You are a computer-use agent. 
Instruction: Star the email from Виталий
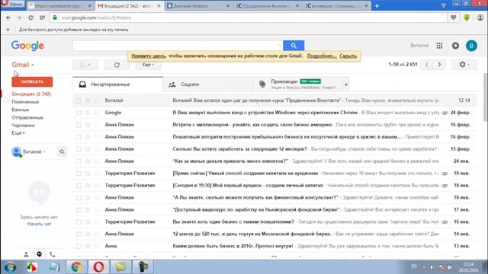[88, 100]
